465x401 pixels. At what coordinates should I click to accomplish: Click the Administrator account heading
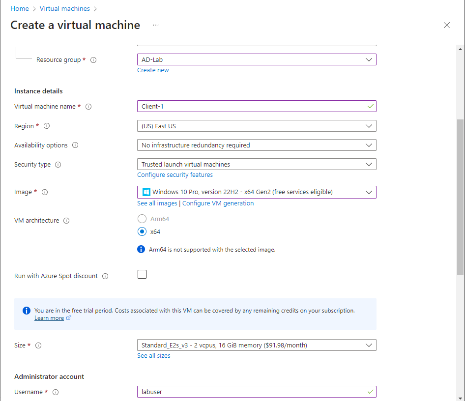(x=49, y=377)
